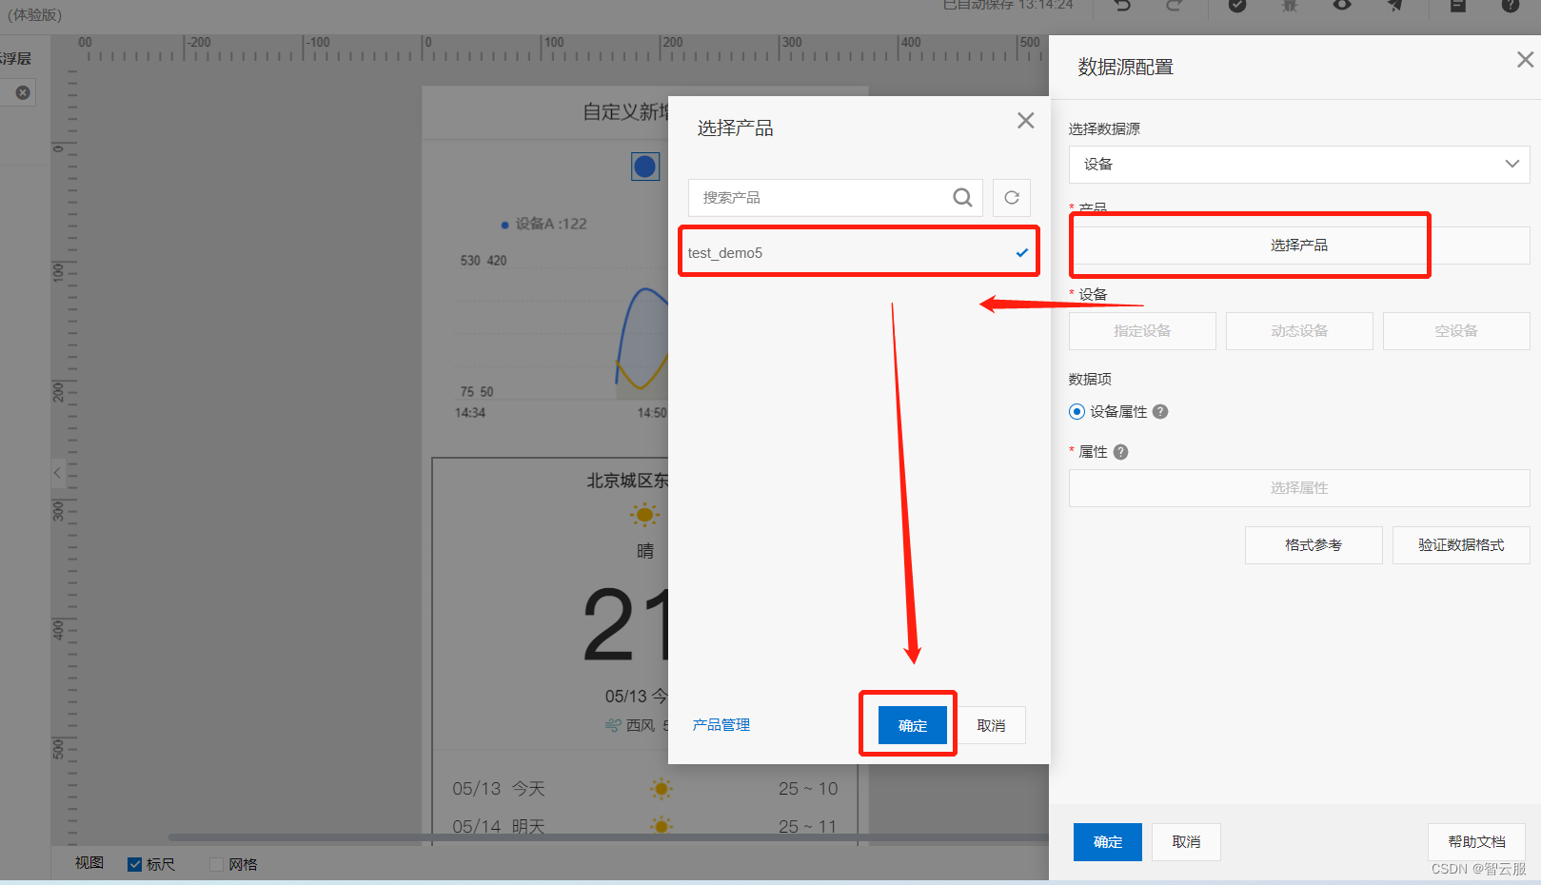Click the 25 ~ 10 temperature value
The width and height of the screenshot is (1541, 885).
pos(808,789)
